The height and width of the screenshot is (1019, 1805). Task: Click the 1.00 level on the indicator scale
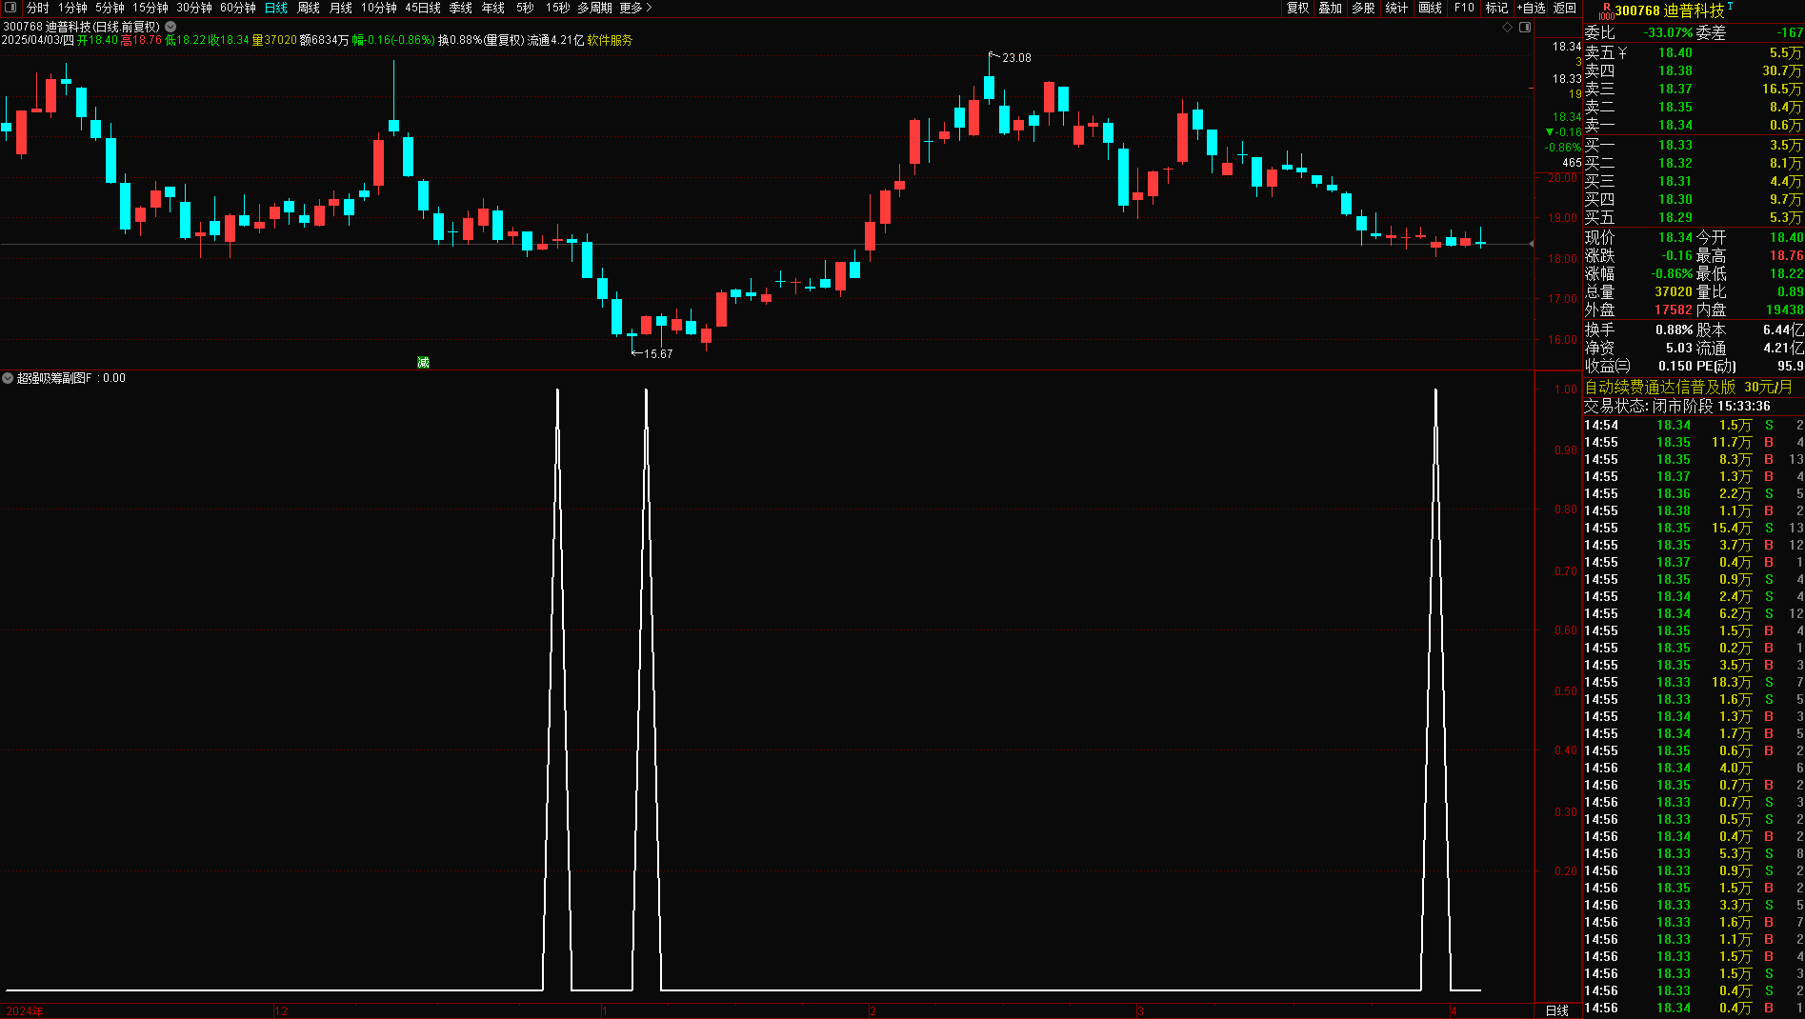[1566, 390]
